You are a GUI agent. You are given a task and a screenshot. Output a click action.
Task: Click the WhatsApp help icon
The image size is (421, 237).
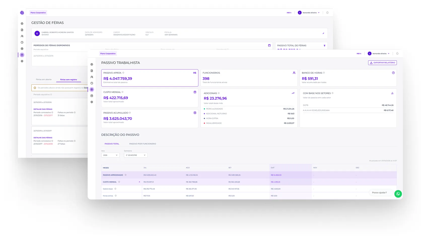pyautogui.click(x=398, y=194)
